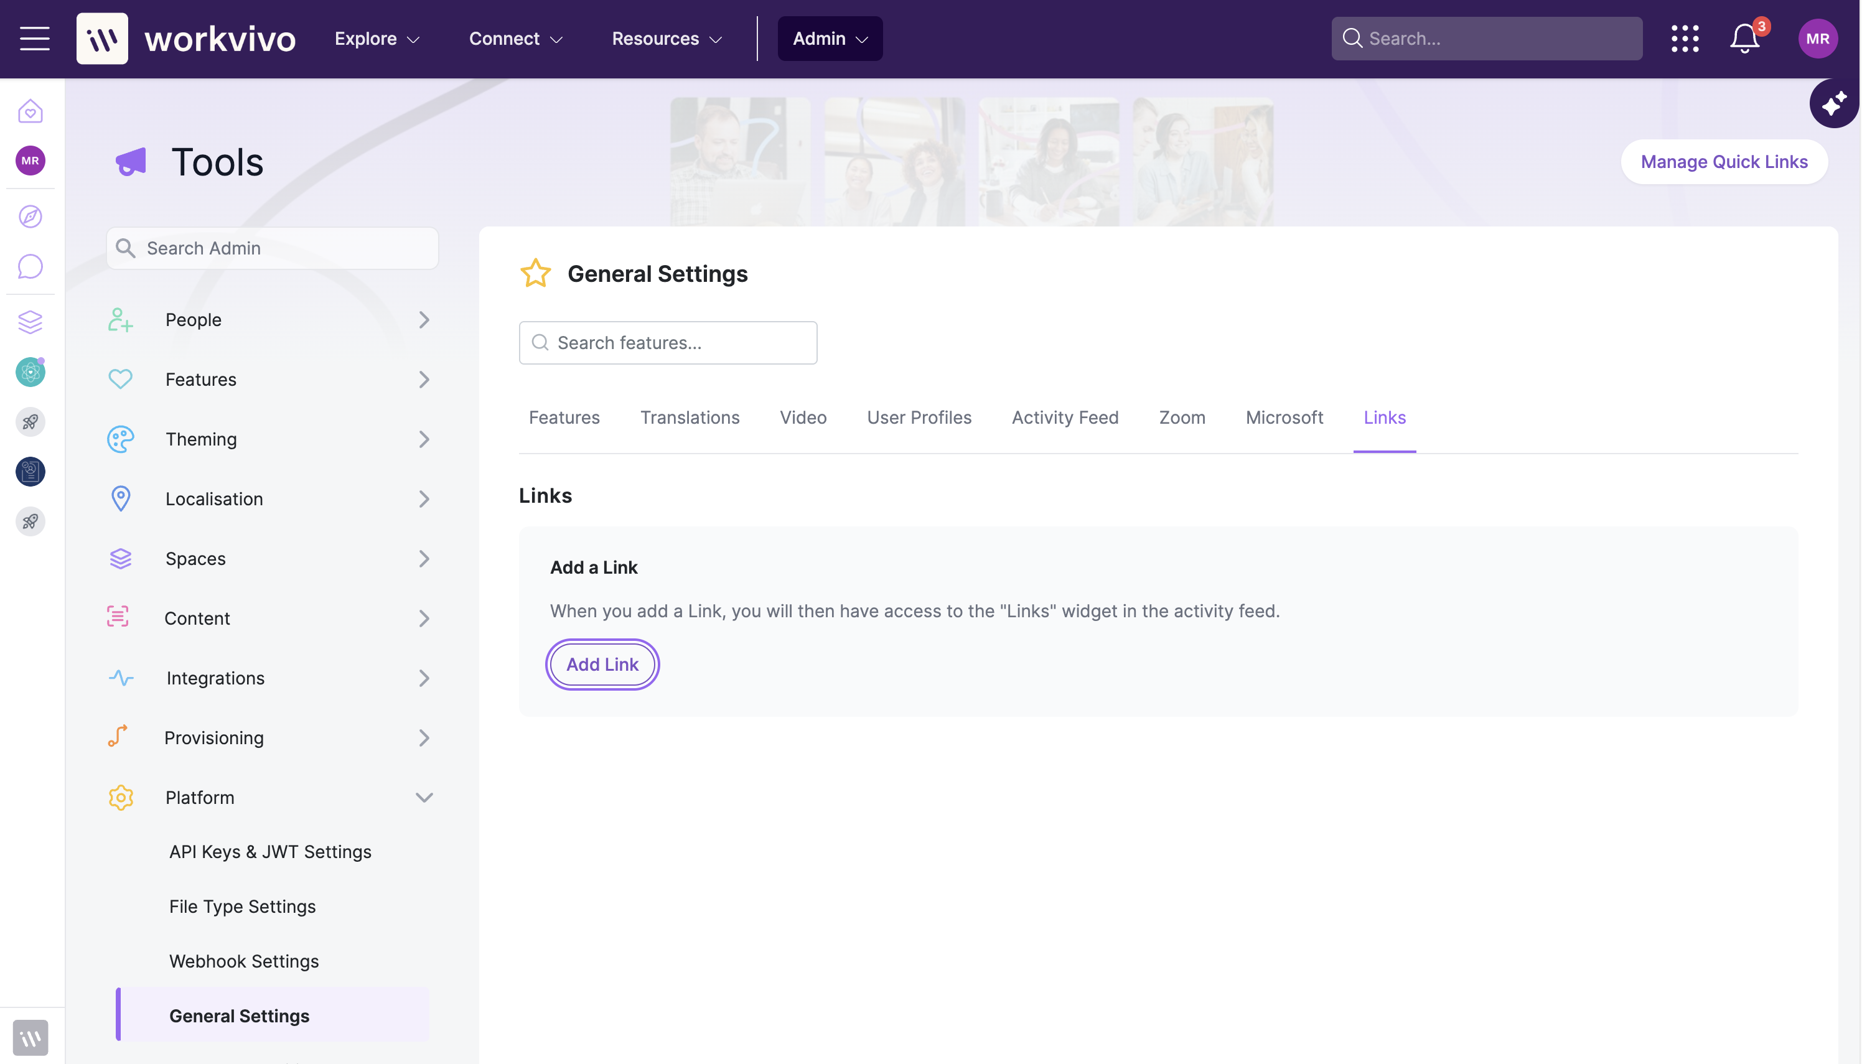Expand the Spaces section chevron
The width and height of the screenshot is (1862, 1064).
(424, 559)
